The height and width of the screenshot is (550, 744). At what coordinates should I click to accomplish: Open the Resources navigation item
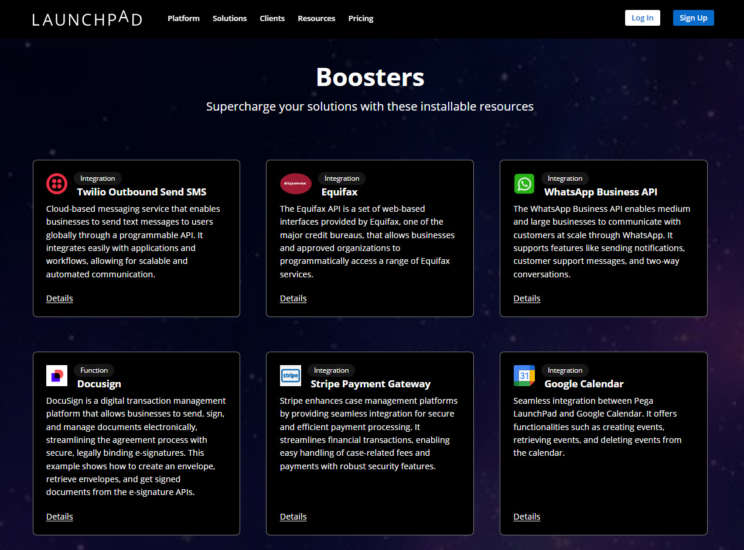tap(316, 18)
